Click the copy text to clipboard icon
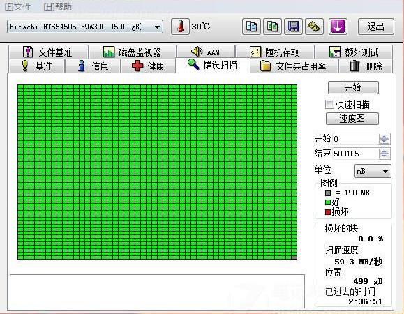The image size is (404, 314). tap(251, 27)
